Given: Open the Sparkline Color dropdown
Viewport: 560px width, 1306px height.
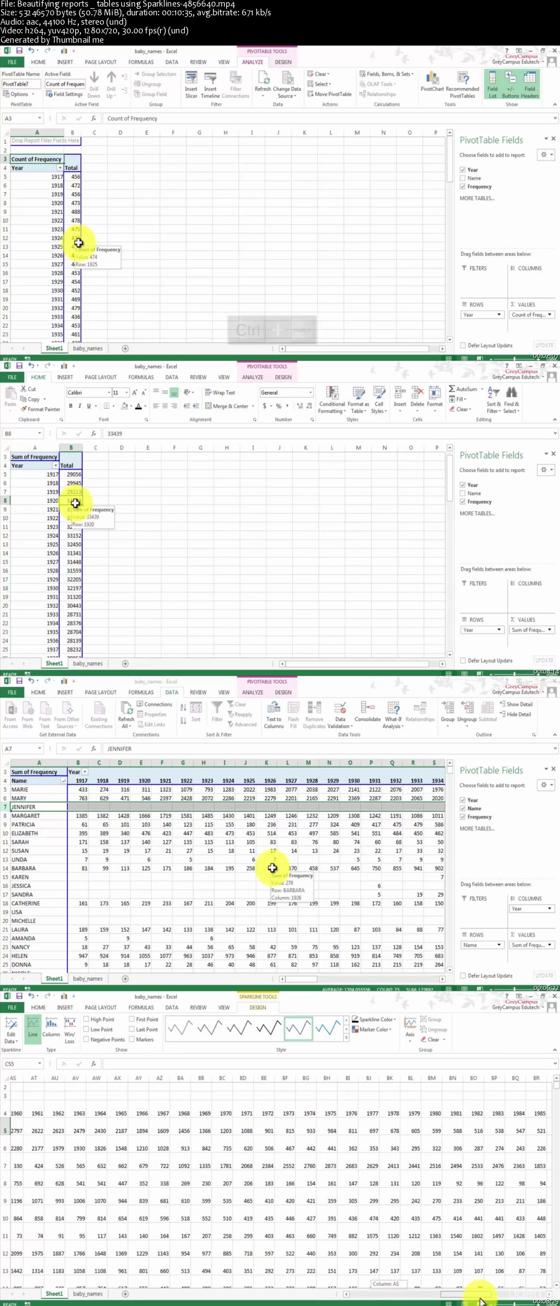Looking at the screenshot, I should click(375, 1019).
